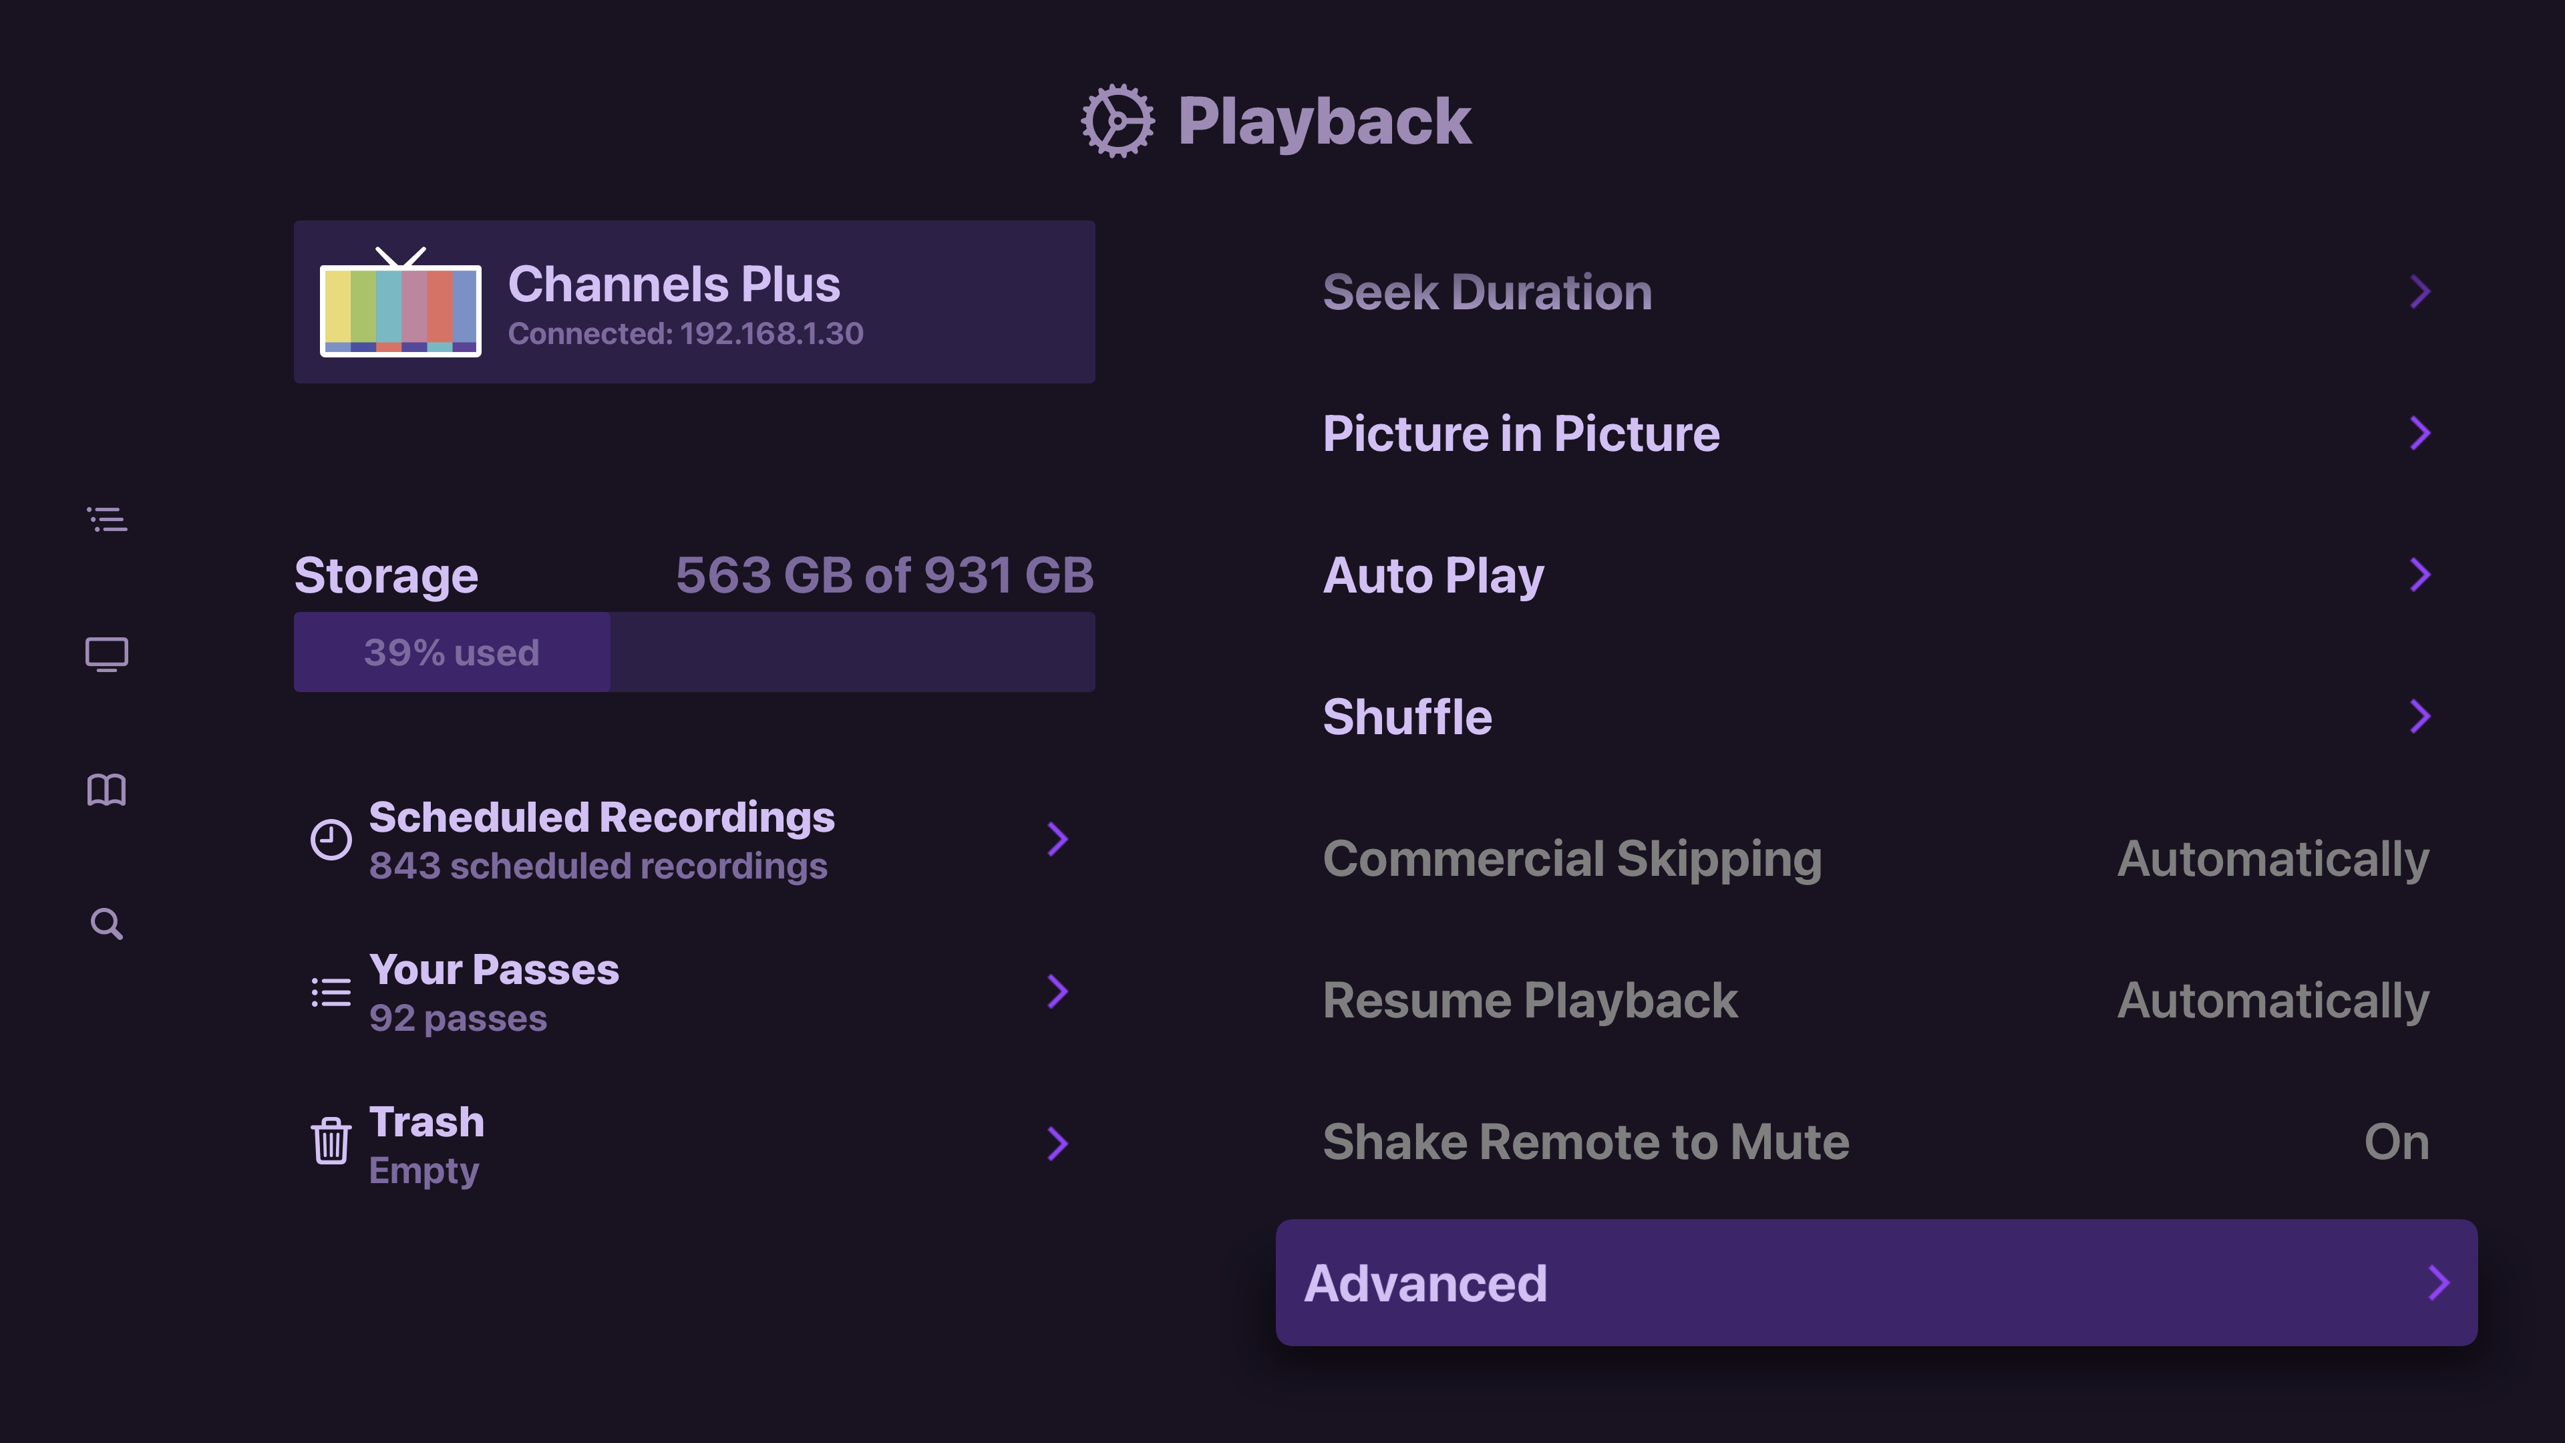Expand the Seek Duration chevron
2565x1443 pixels.
pyautogui.click(x=2421, y=292)
